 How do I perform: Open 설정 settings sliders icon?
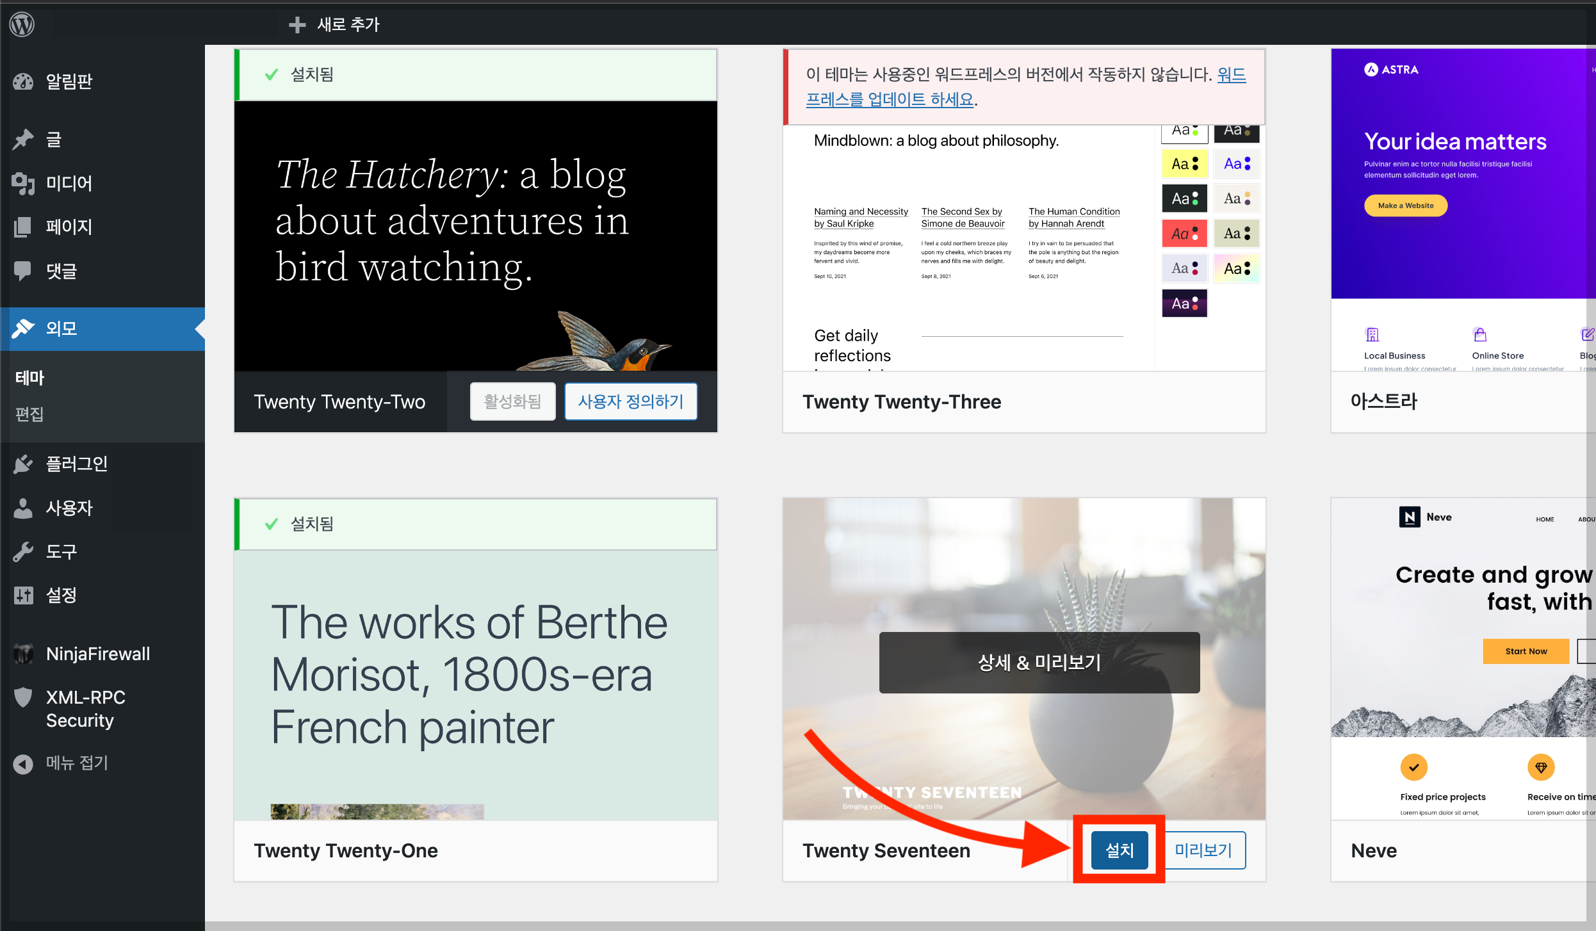click(23, 595)
